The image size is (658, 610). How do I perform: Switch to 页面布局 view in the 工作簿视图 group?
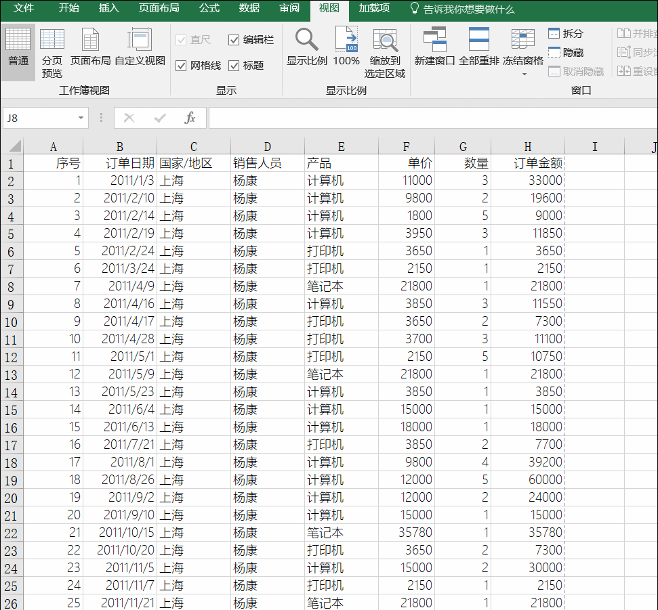pyautogui.click(x=90, y=47)
